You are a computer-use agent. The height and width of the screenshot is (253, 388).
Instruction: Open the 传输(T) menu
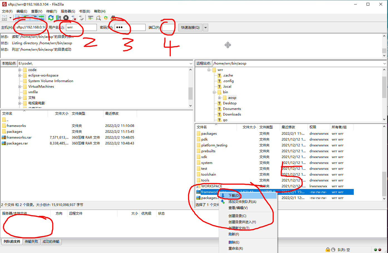pos(51,11)
